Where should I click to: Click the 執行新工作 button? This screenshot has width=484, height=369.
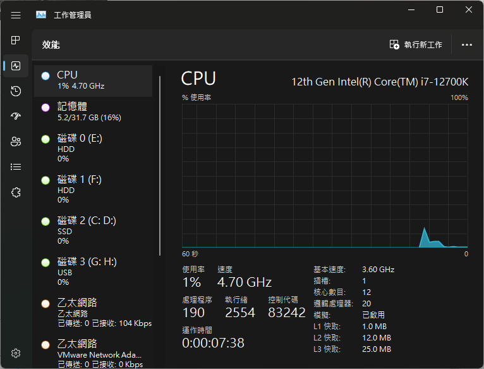[x=416, y=45]
